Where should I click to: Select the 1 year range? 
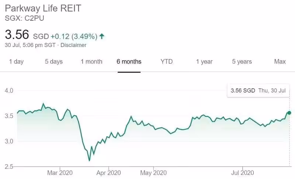pyautogui.click(x=204, y=61)
